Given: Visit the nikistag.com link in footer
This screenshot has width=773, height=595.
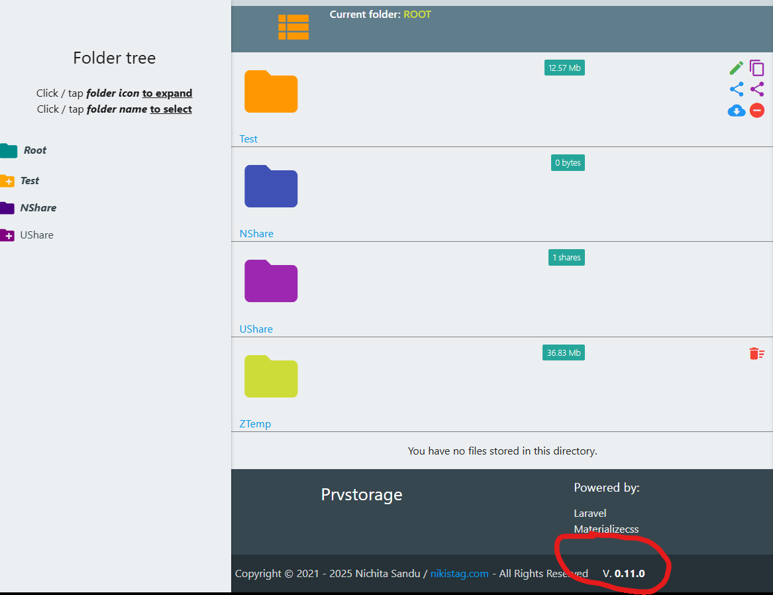Looking at the screenshot, I should pos(459,574).
